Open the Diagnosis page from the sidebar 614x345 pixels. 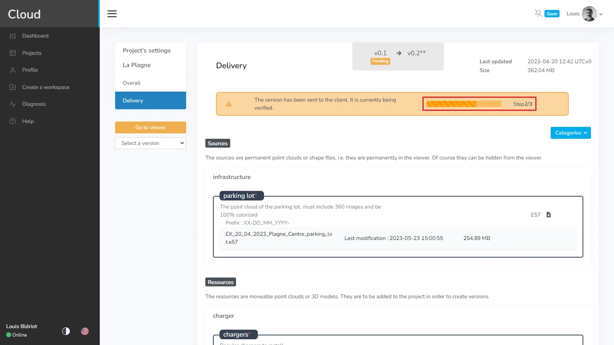click(34, 104)
